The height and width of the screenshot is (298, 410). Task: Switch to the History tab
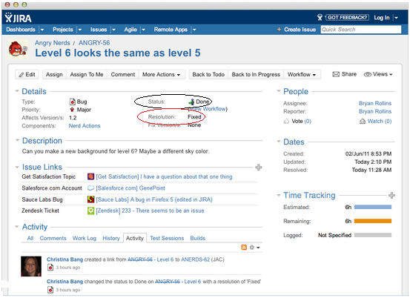pyautogui.click(x=111, y=238)
